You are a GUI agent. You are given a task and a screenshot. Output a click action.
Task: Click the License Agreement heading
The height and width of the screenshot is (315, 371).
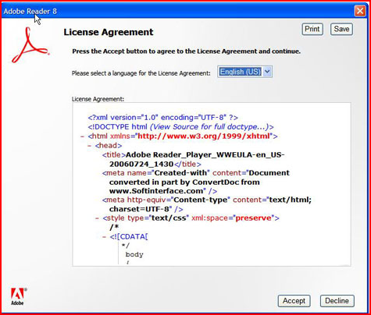pos(109,32)
